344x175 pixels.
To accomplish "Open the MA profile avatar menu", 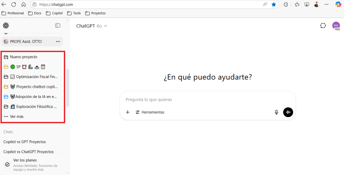I will 336,25.
